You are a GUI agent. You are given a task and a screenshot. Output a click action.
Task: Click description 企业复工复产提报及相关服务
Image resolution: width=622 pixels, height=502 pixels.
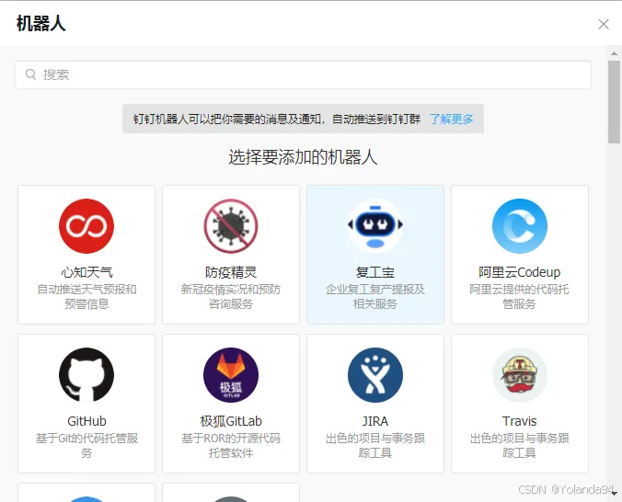click(375, 297)
